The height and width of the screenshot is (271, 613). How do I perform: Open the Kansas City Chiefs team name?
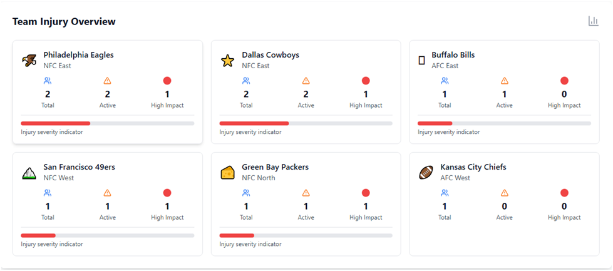(x=473, y=167)
